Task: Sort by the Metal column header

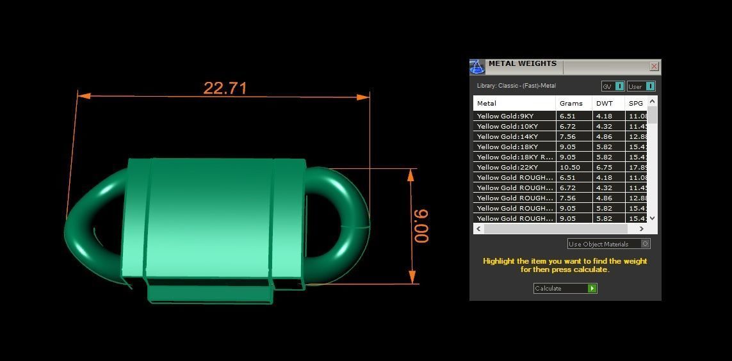Action: 514,104
